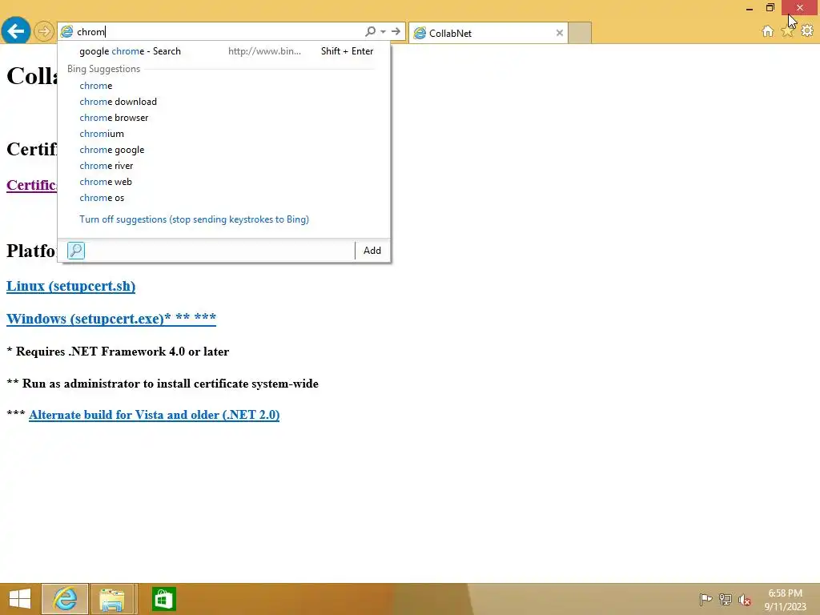Image resolution: width=820 pixels, height=615 pixels.
Task: Open File Explorer from taskbar
Action: point(112,599)
